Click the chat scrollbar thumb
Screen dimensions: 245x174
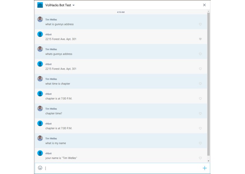click(208, 84)
